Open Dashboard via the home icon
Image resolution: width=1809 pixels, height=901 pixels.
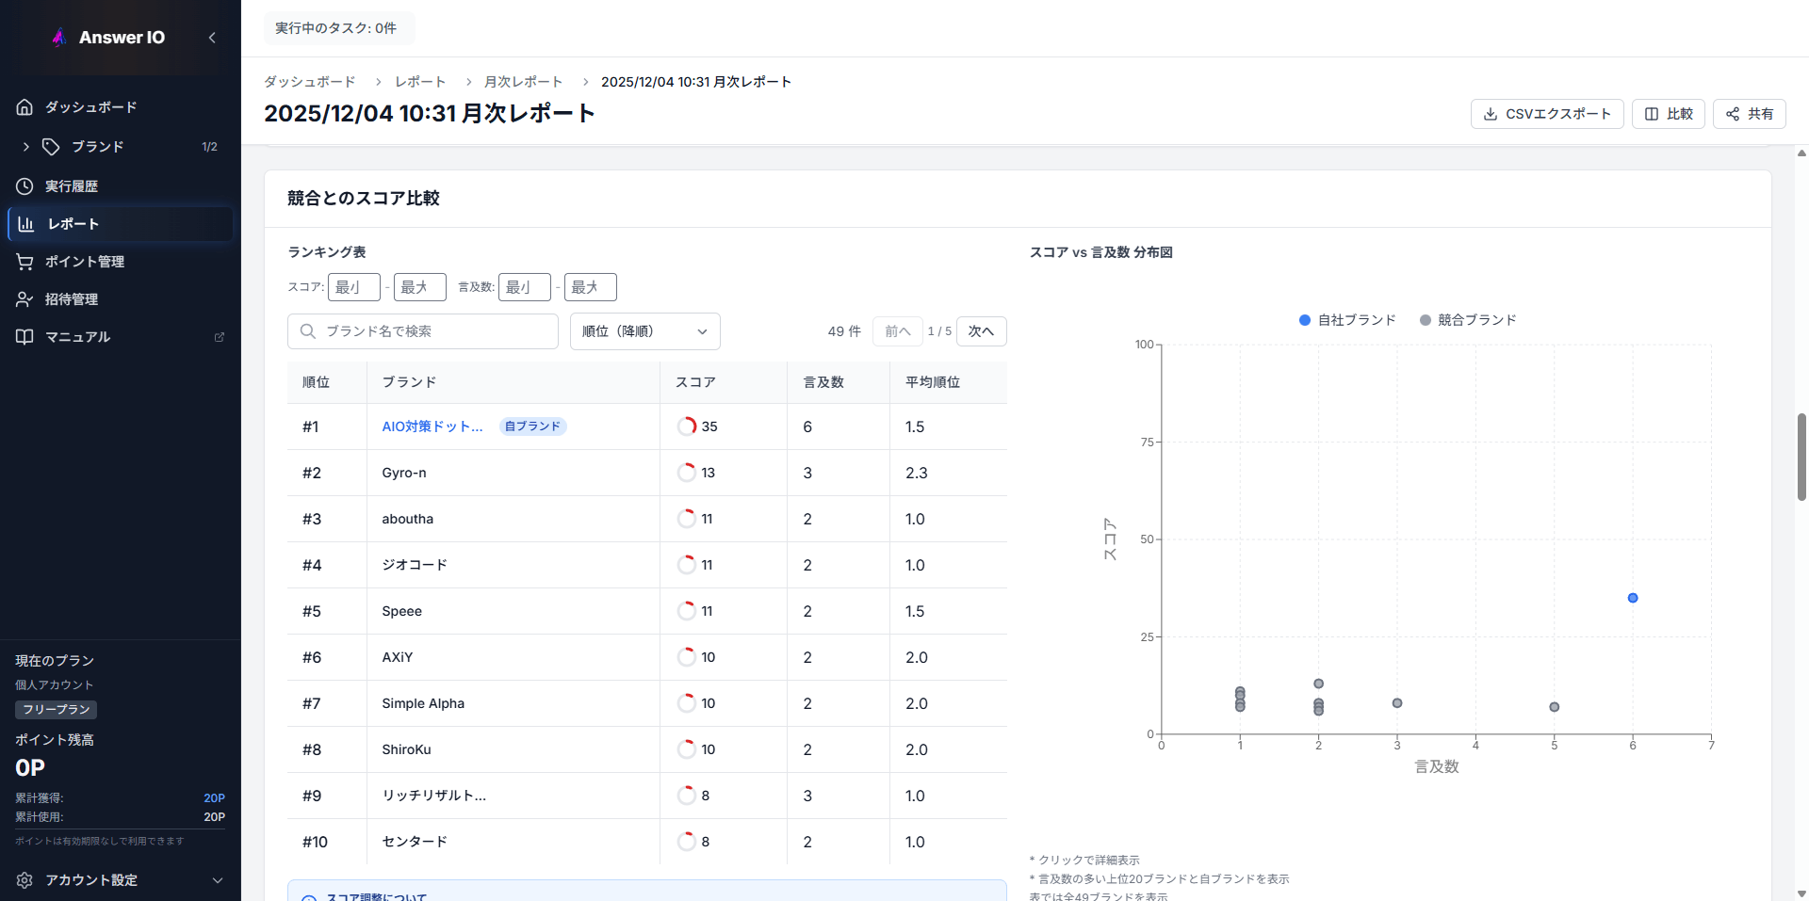pyautogui.click(x=24, y=107)
